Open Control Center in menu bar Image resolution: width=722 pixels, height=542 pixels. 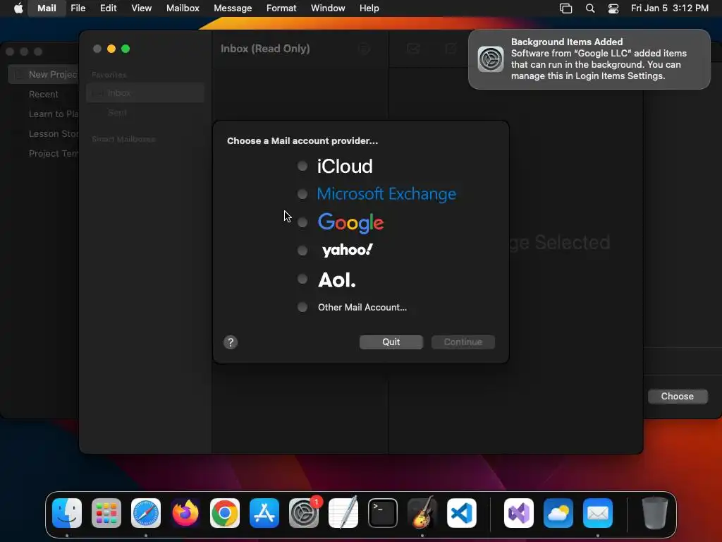point(613,8)
